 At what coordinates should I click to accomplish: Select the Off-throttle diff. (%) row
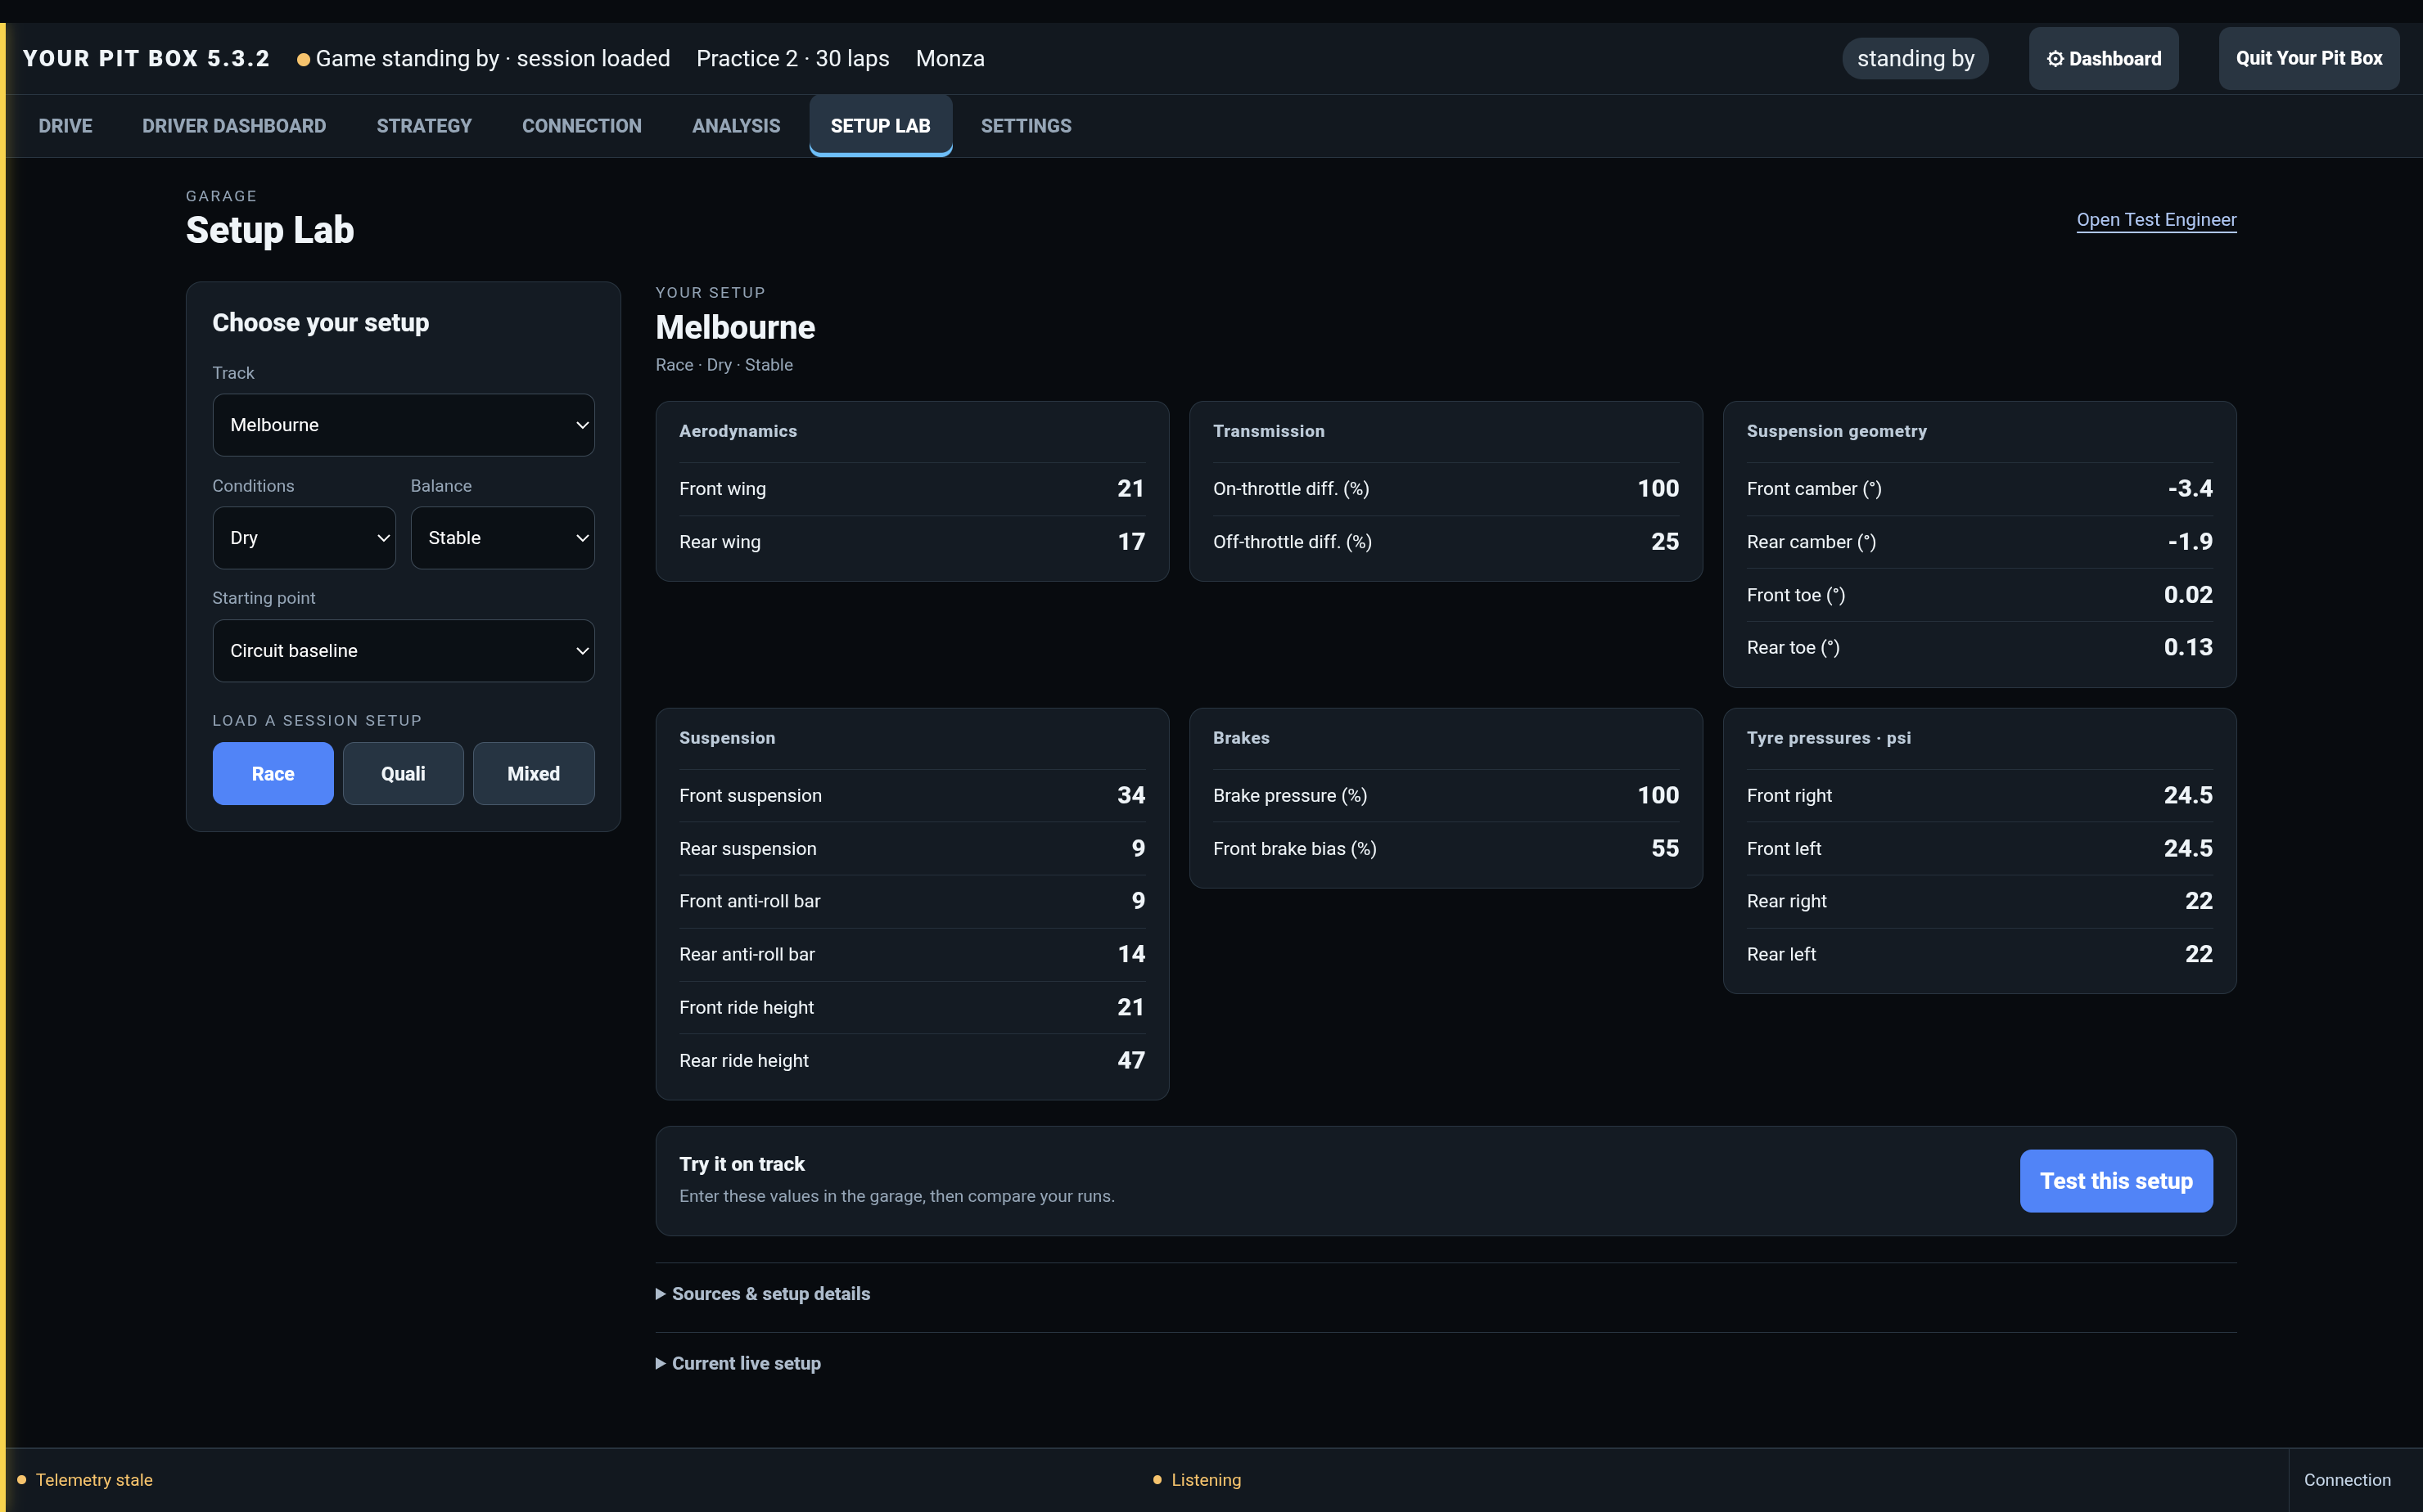pyautogui.click(x=1446, y=542)
